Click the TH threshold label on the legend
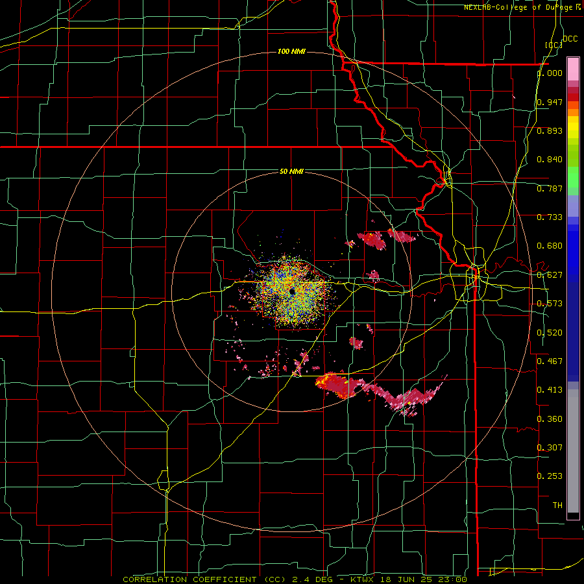 click(x=557, y=505)
